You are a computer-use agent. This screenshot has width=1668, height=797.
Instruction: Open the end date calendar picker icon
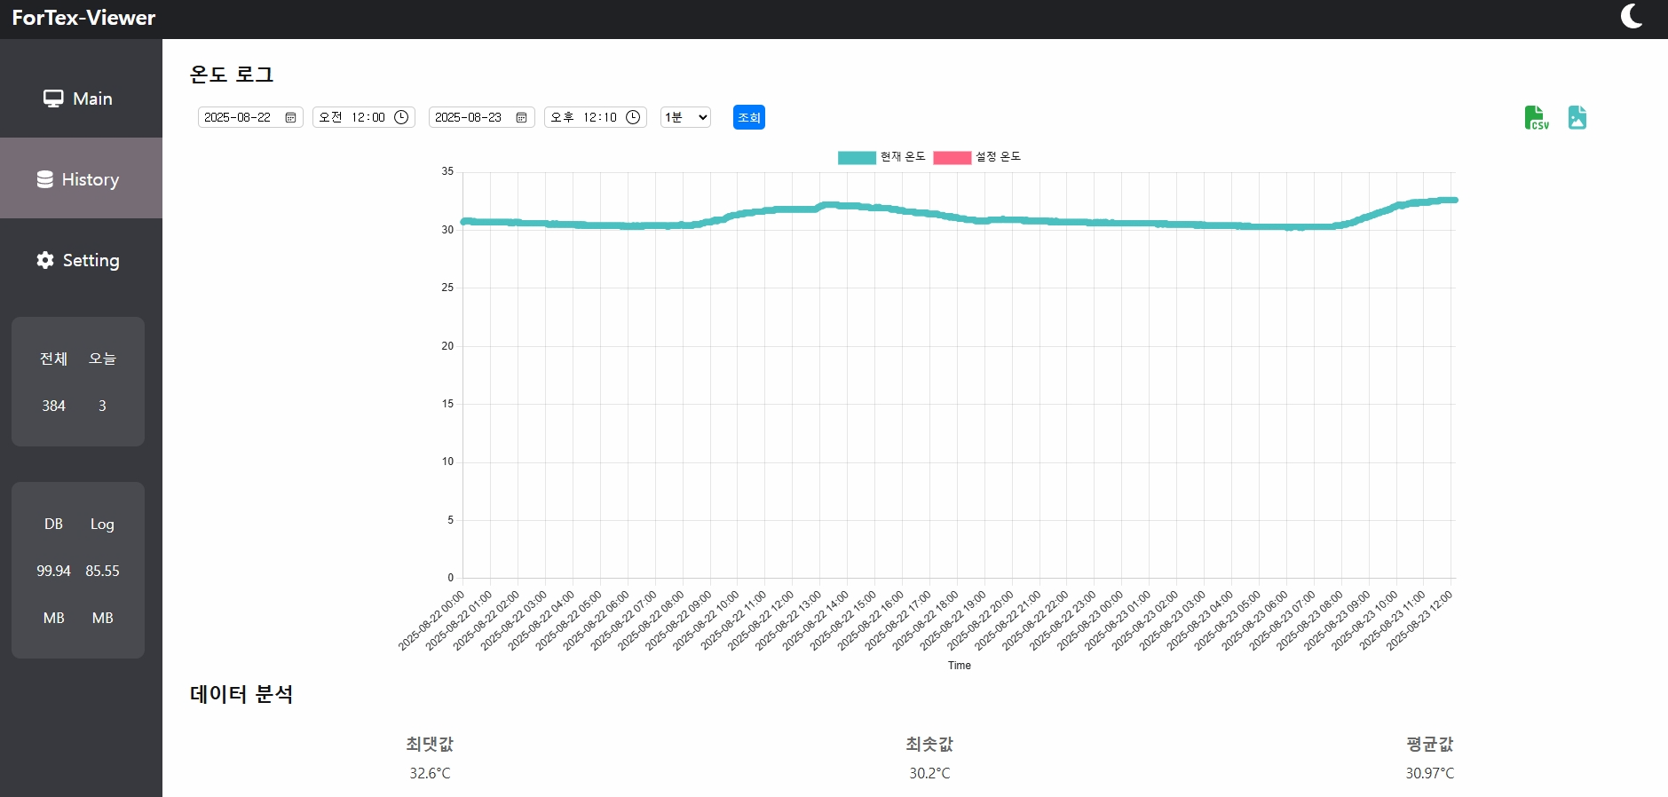521,118
